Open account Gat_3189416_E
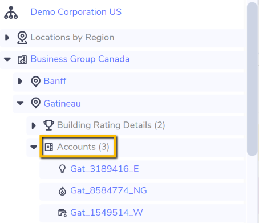The height and width of the screenshot is (223, 259). pos(104,169)
